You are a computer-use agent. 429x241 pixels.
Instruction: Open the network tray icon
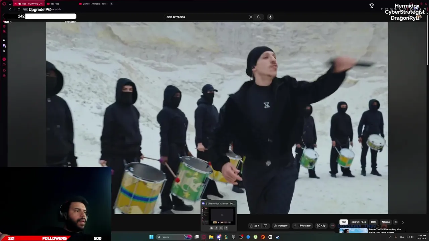(x=408, y=237)
